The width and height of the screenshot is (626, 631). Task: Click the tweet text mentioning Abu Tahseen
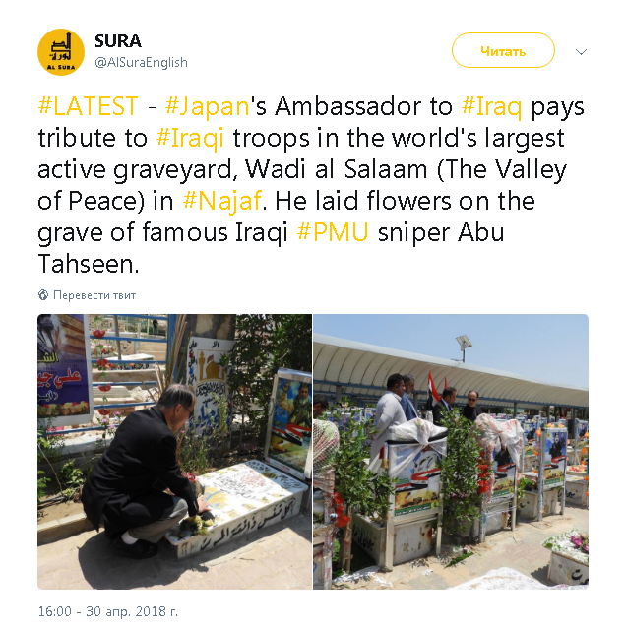pyautogui.click(x=271, y=248)
